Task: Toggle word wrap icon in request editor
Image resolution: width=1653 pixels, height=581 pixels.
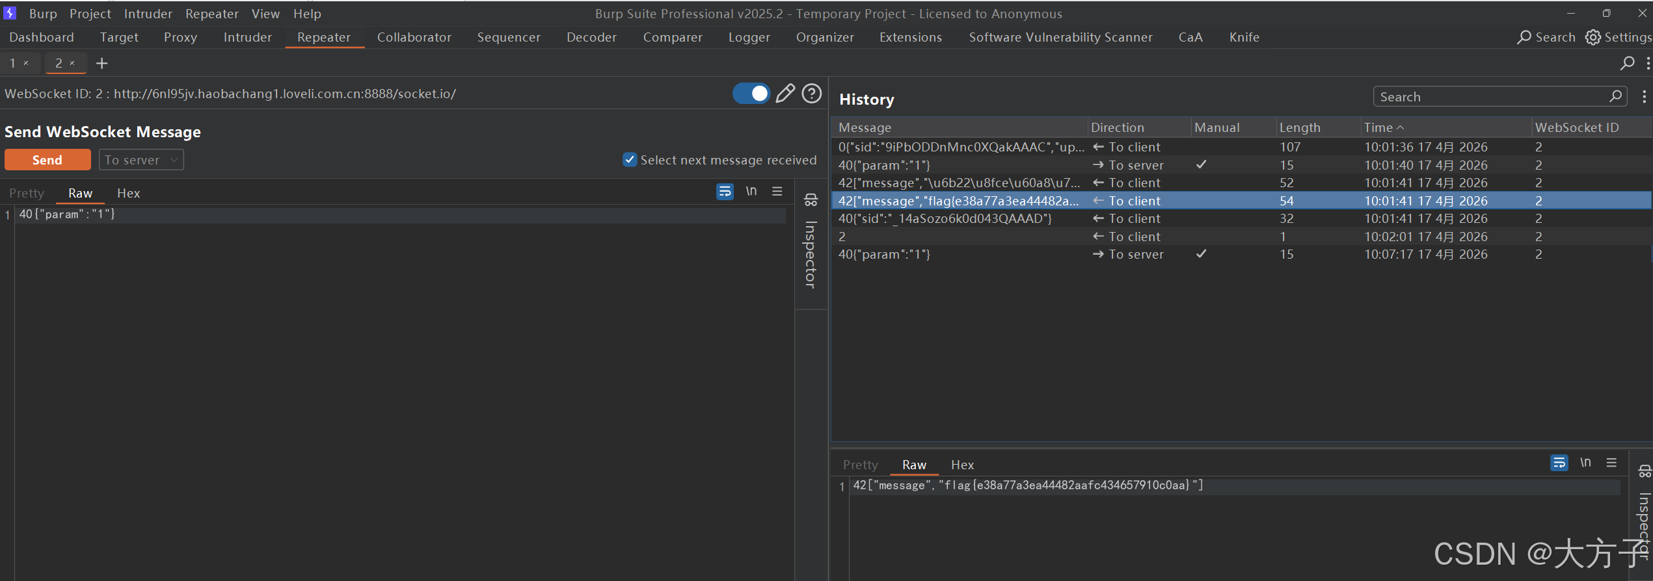Action: pos(725,192)
